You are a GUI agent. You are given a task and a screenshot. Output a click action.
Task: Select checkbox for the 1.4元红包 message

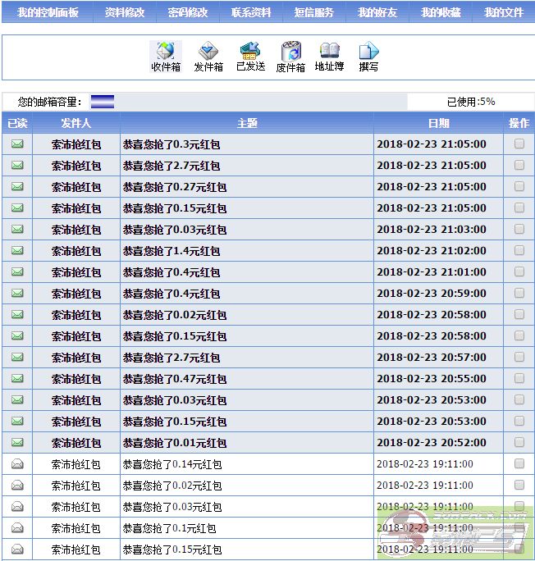pyautogui.click(x=519, y=251)
